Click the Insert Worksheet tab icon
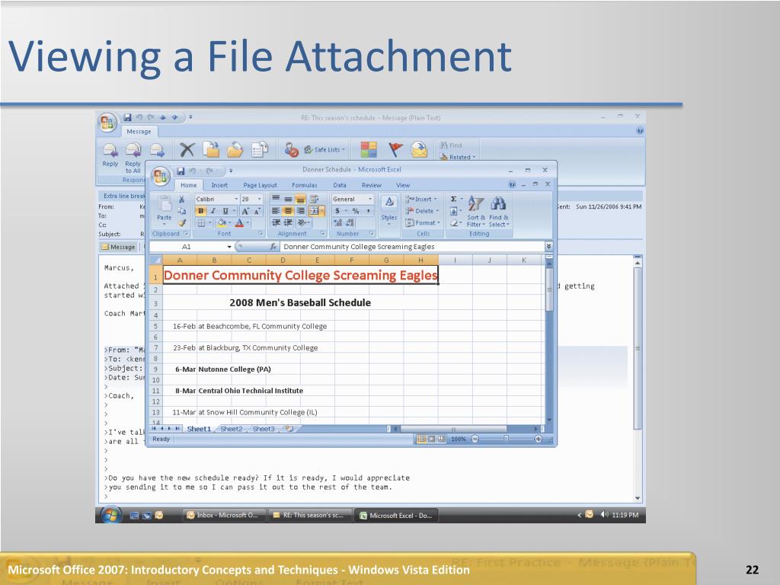Screen dimensions: 780x585 pos(289,429)
